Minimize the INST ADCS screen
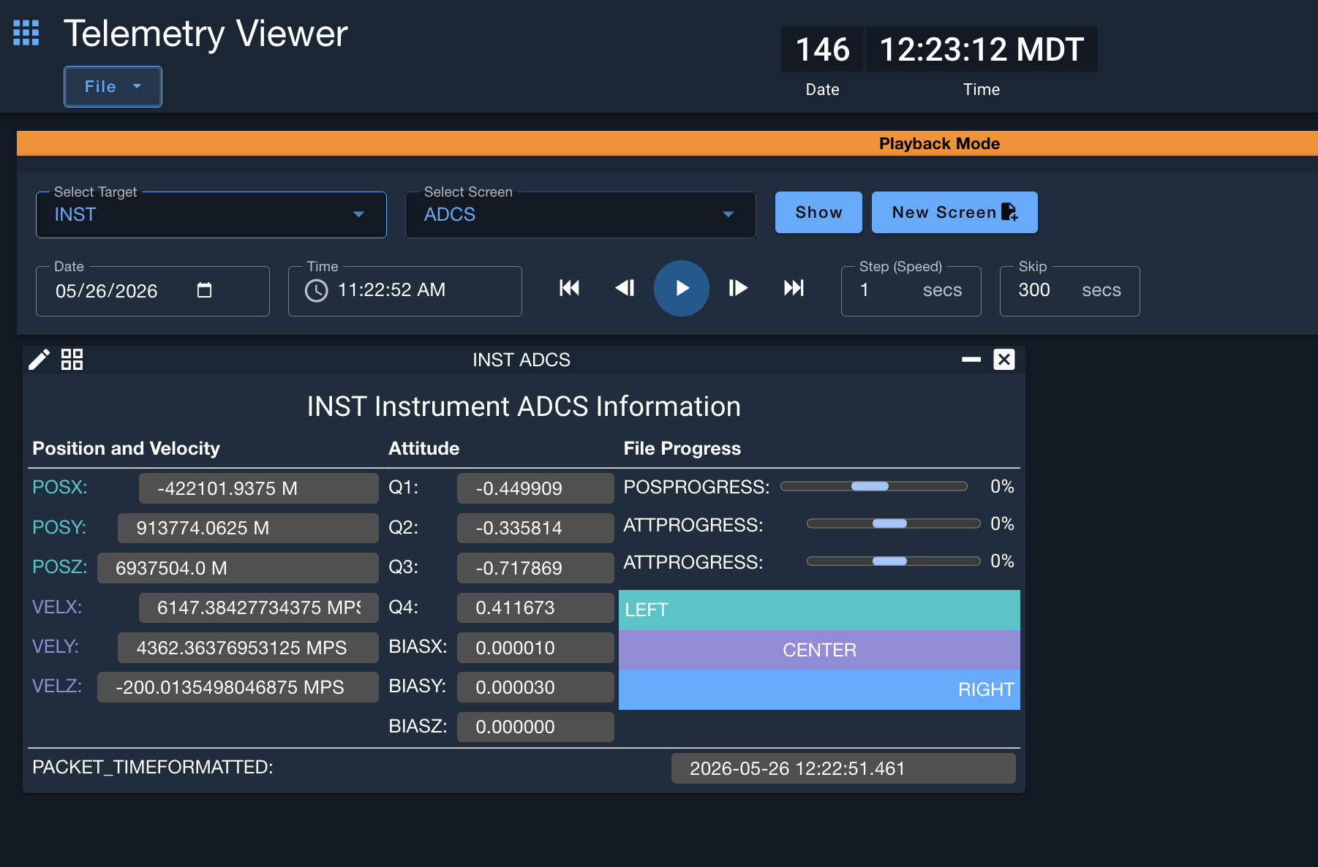This screenshot has width=1318, height=867. pos(971,360)
